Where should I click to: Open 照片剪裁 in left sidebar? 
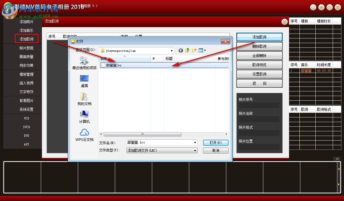click(x=27, y=48)
